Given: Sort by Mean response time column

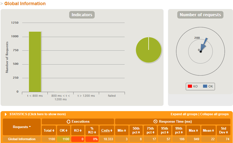Looking at the screenshot, I should [208, 130].
